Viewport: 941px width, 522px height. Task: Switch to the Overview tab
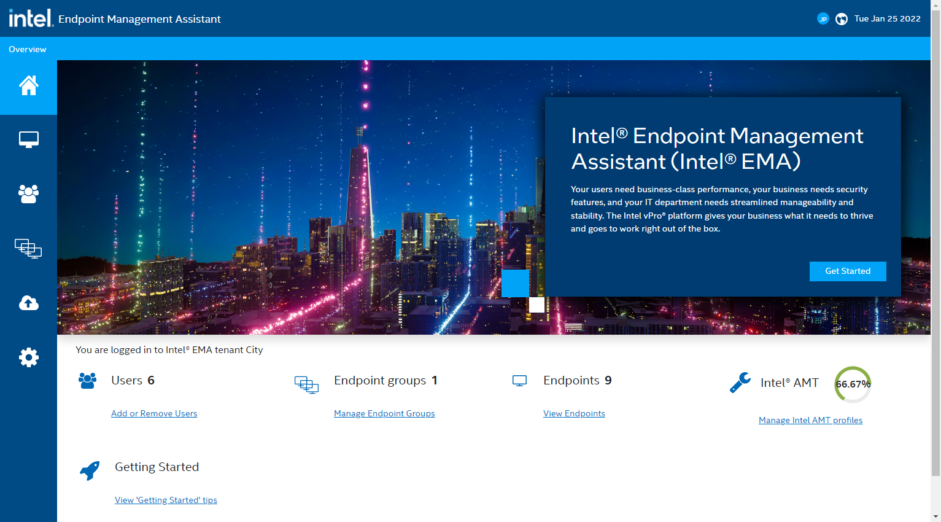click(28, 49)
